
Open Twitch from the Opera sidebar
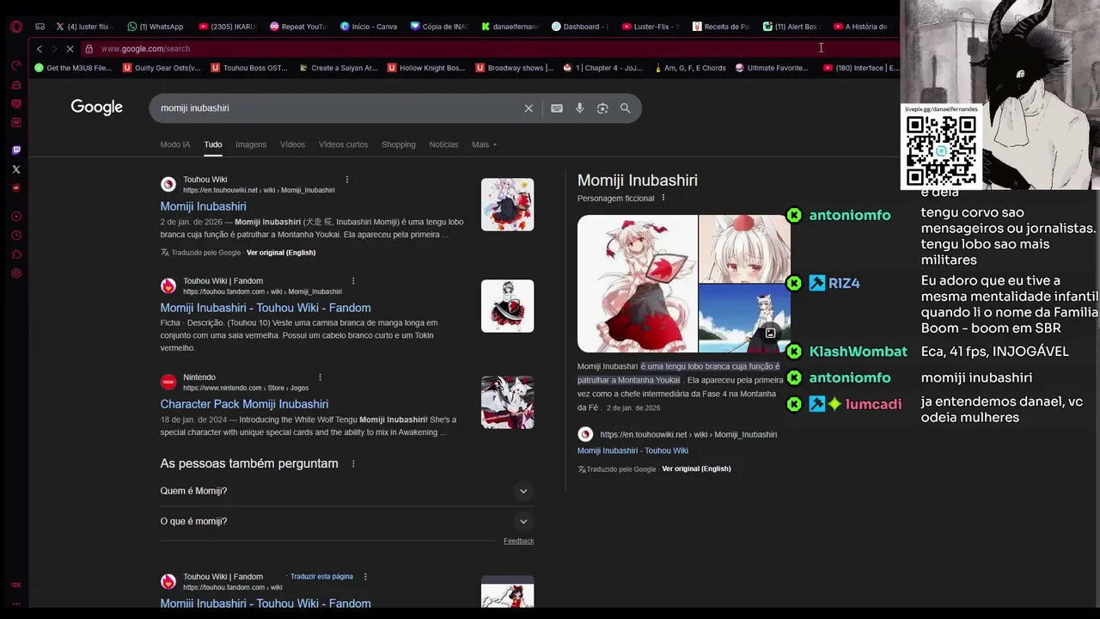pos(15,150)
